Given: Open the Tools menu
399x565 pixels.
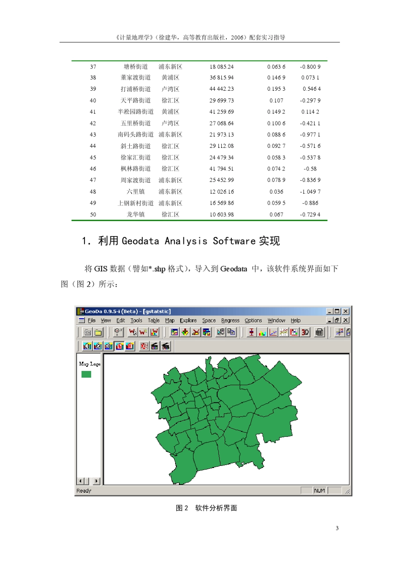Looking at the screenshot, I should [136, 321].
